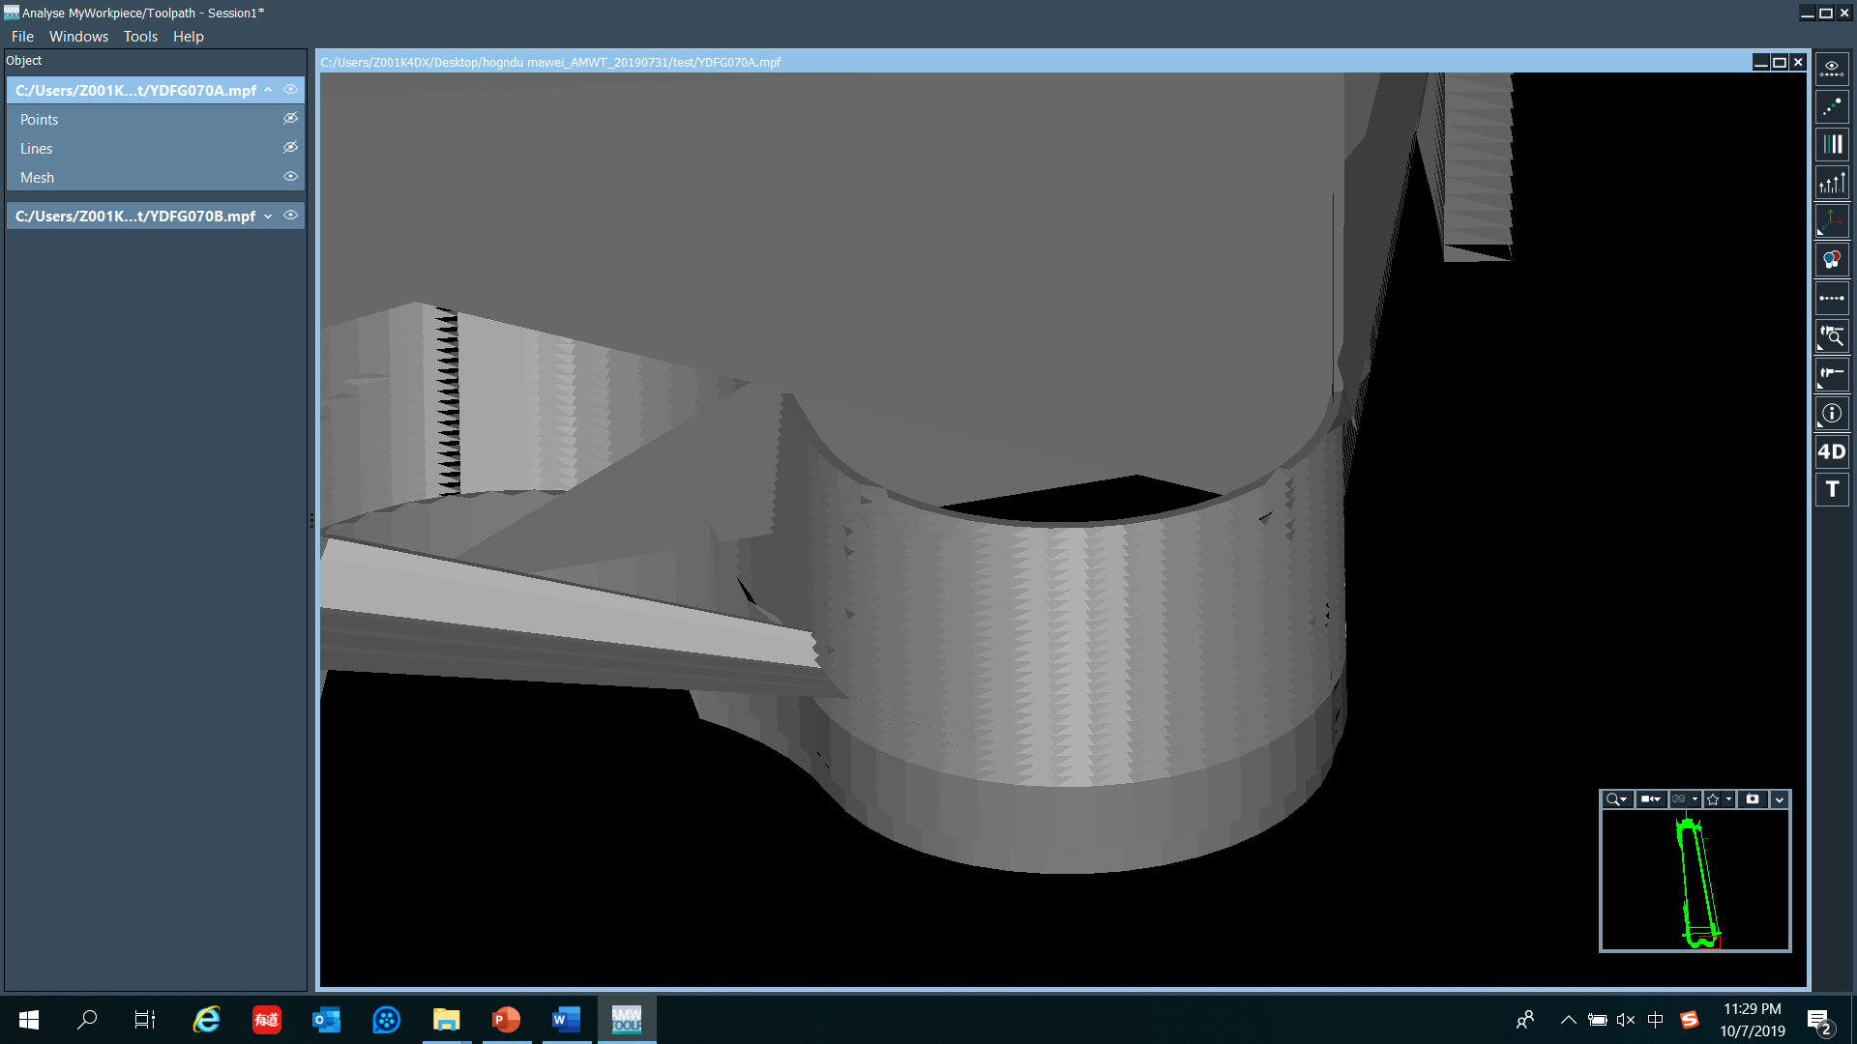Click the caliper with magnifier icon
The image size is (1857, 1044).
pyautogui.click(x=1832, y=336)
